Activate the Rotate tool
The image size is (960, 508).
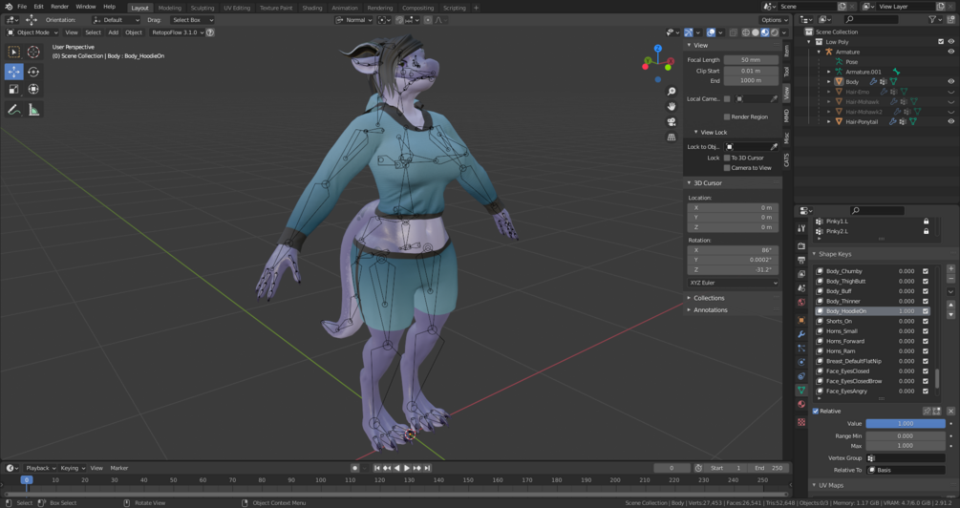coord(33,72)
